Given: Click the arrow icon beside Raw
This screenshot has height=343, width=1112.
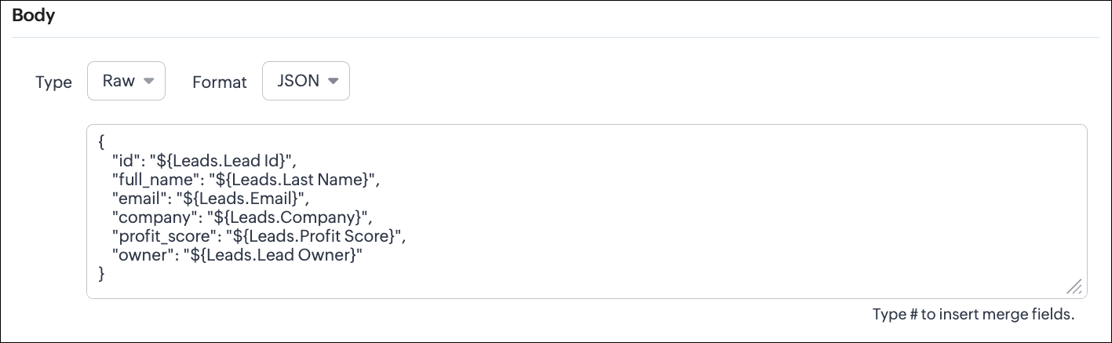Looking at the screenshot, I should tap(149, 82).
